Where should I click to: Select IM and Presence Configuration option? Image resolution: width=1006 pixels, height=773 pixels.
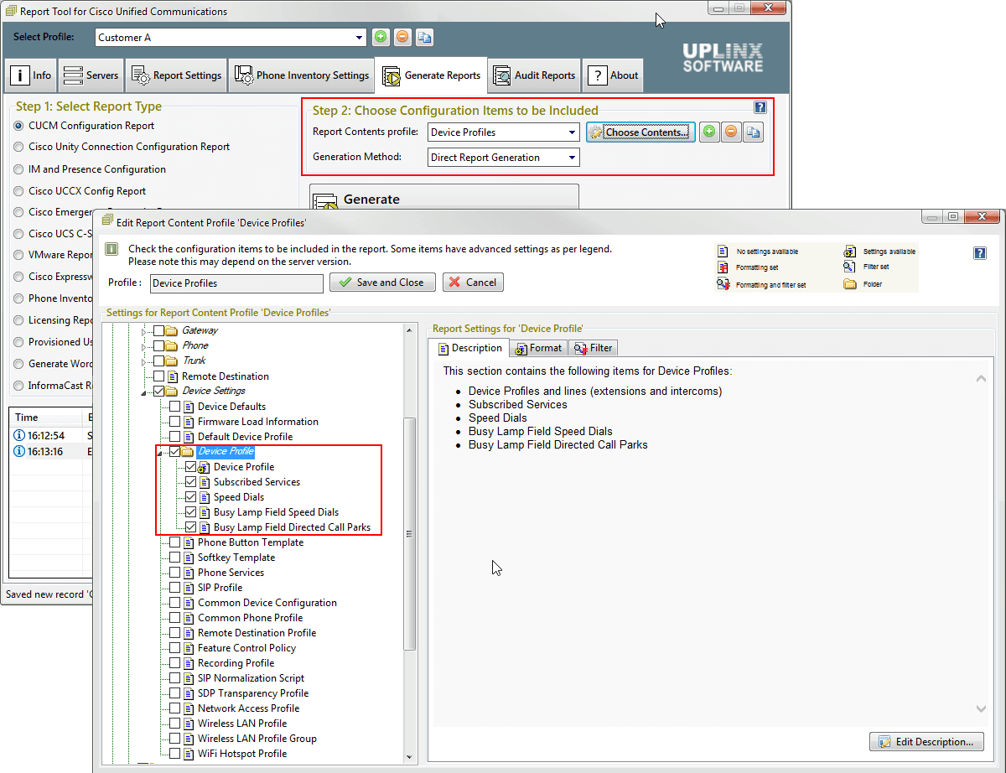(19, 169)
